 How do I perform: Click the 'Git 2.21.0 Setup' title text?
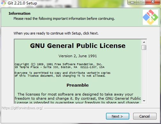[x=22, y=3]
